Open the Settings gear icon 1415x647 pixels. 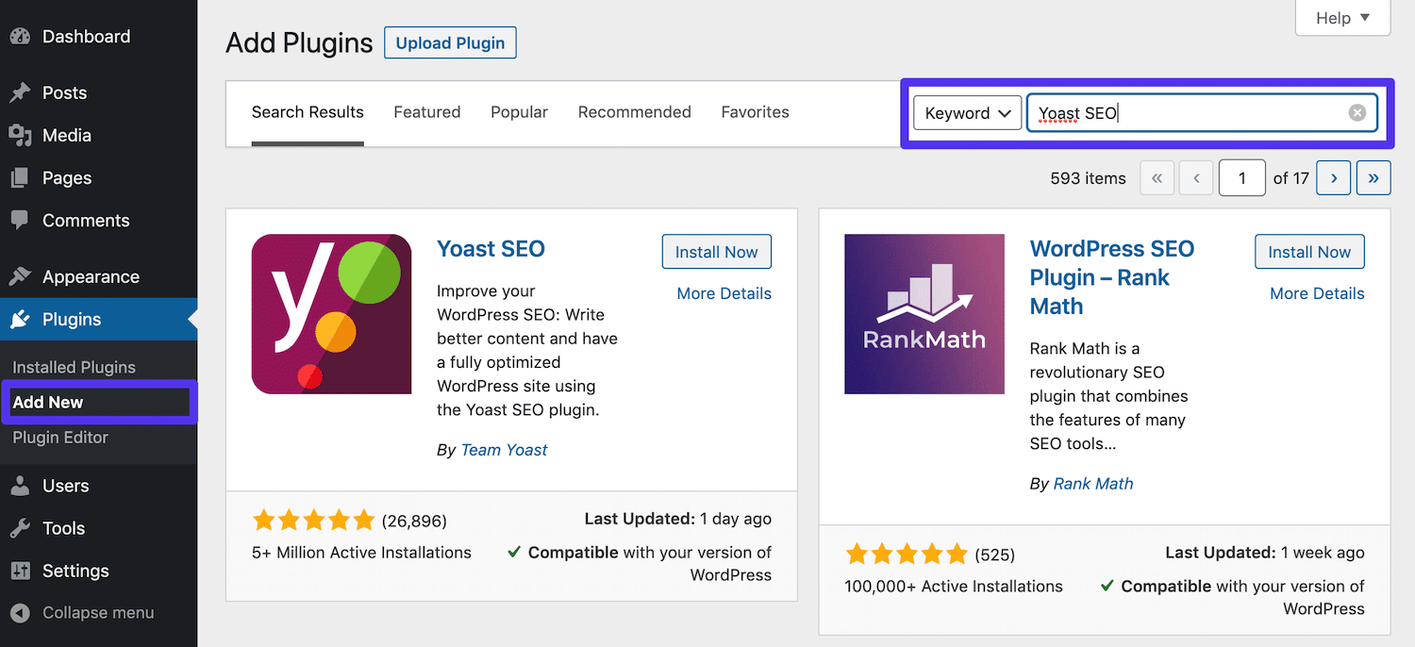[x=21, y=571]
